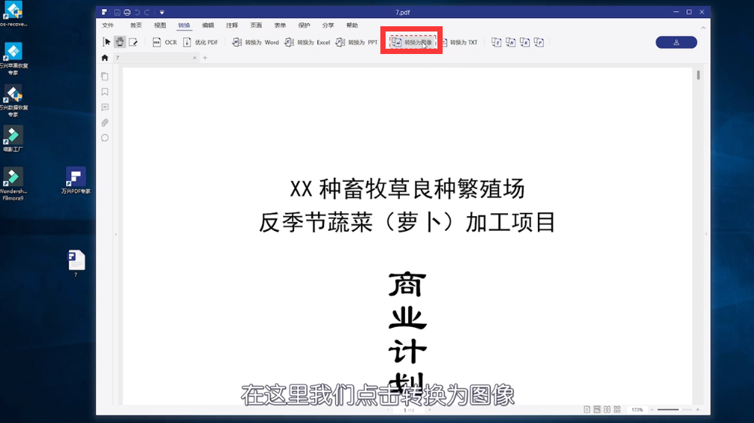Collapse the ribbon with the chevron
This screenshot has width=754, height=423.
tap(703, 28)
